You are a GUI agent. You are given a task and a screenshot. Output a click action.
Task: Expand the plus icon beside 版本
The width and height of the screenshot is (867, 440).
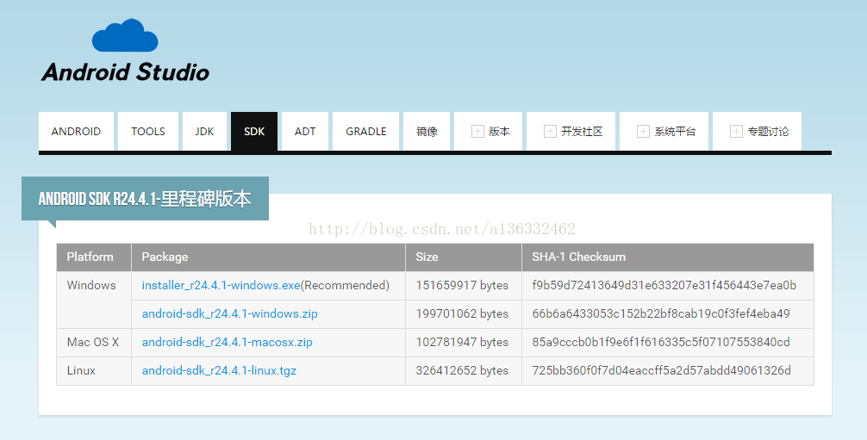click(x=477, y=131)
